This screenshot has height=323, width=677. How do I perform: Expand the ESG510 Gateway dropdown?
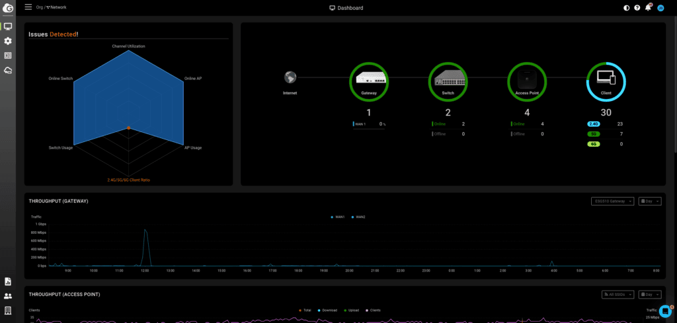(612, 201)
